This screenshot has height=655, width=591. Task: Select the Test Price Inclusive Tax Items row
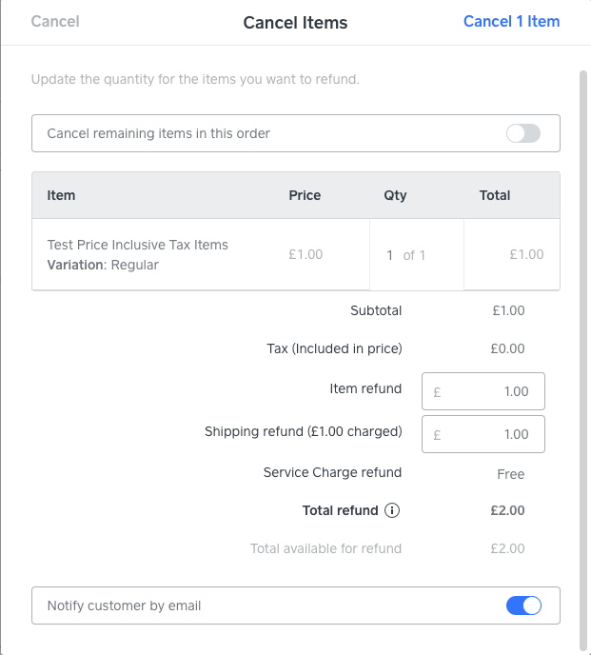138,254
